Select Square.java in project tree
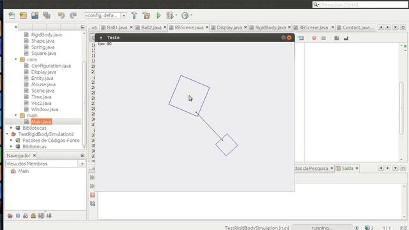 (43, 54)
